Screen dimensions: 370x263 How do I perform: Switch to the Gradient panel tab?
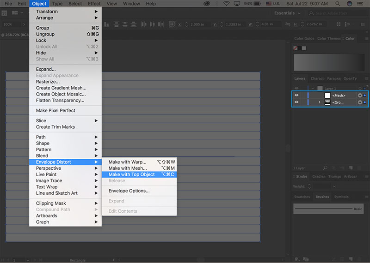click(319, 176)
